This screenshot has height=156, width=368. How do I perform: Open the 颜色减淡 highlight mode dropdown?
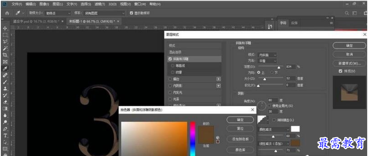[274, 129]
